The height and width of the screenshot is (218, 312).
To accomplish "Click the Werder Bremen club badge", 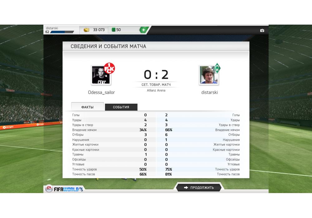I will pos(217,68).
